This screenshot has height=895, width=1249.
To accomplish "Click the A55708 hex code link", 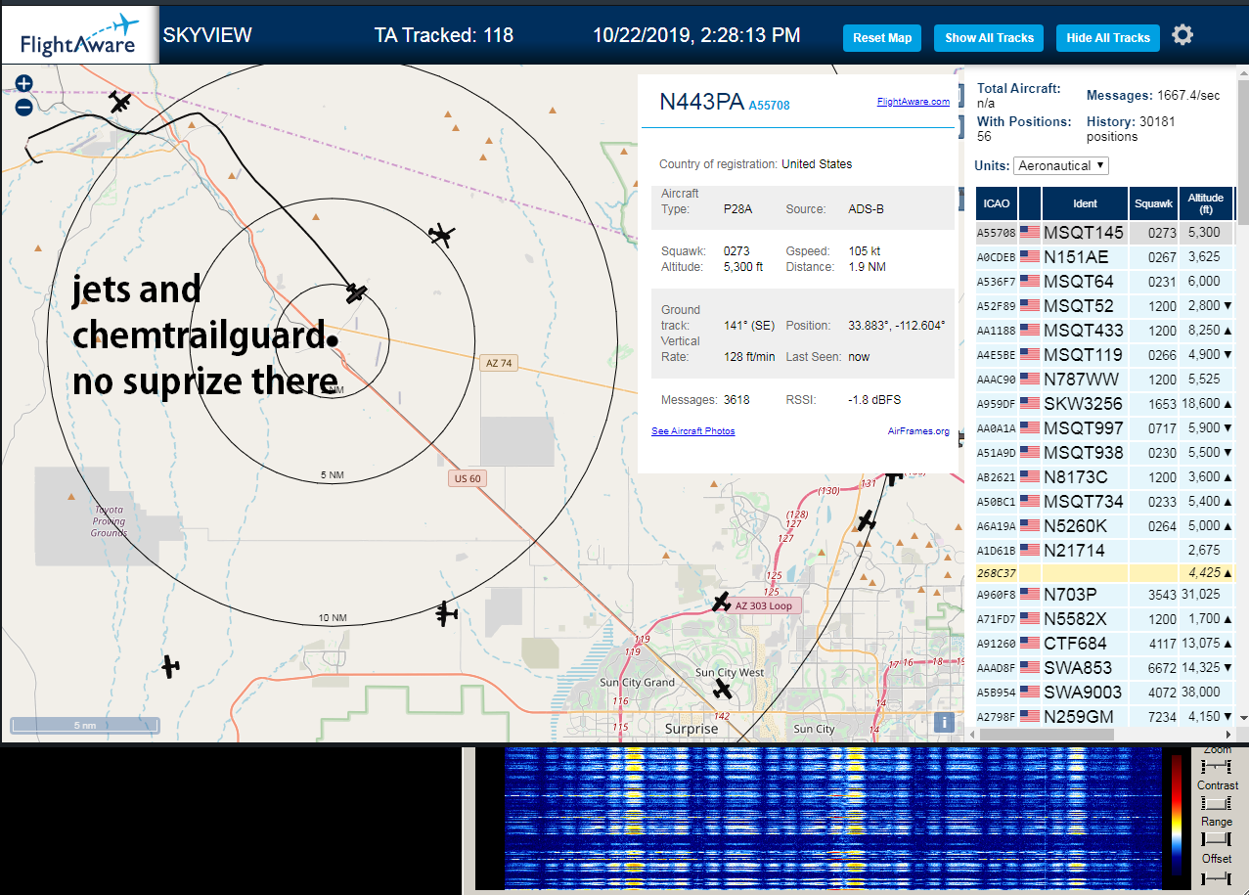I will click(770, 105).
